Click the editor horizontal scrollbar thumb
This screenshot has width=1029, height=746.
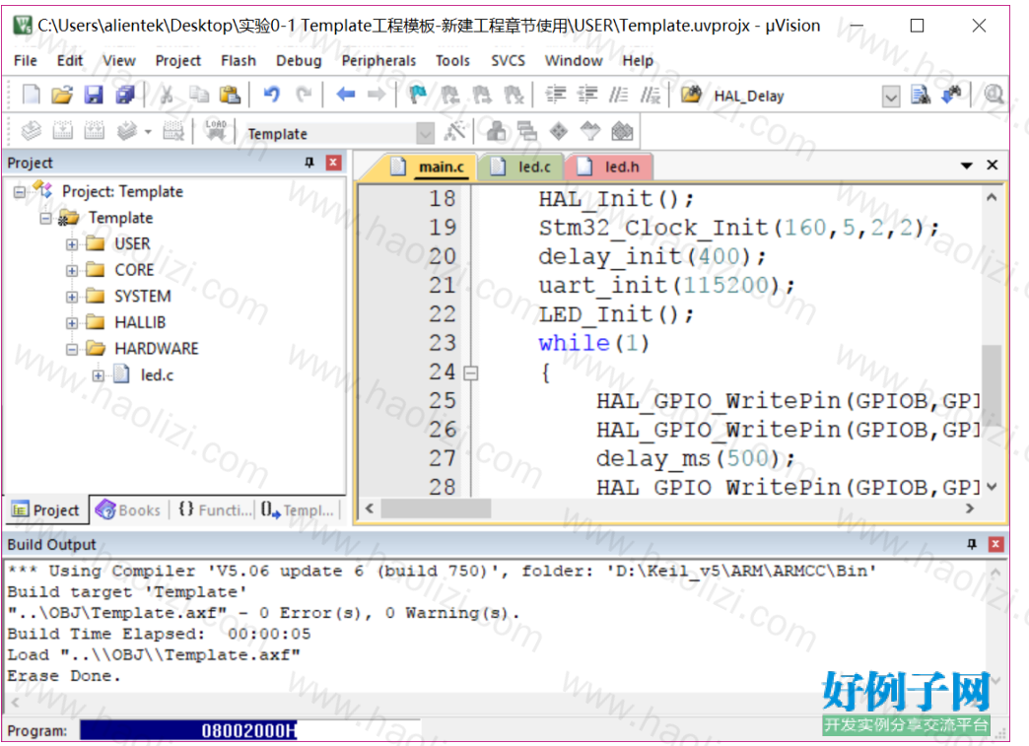[x=436, y=509]
